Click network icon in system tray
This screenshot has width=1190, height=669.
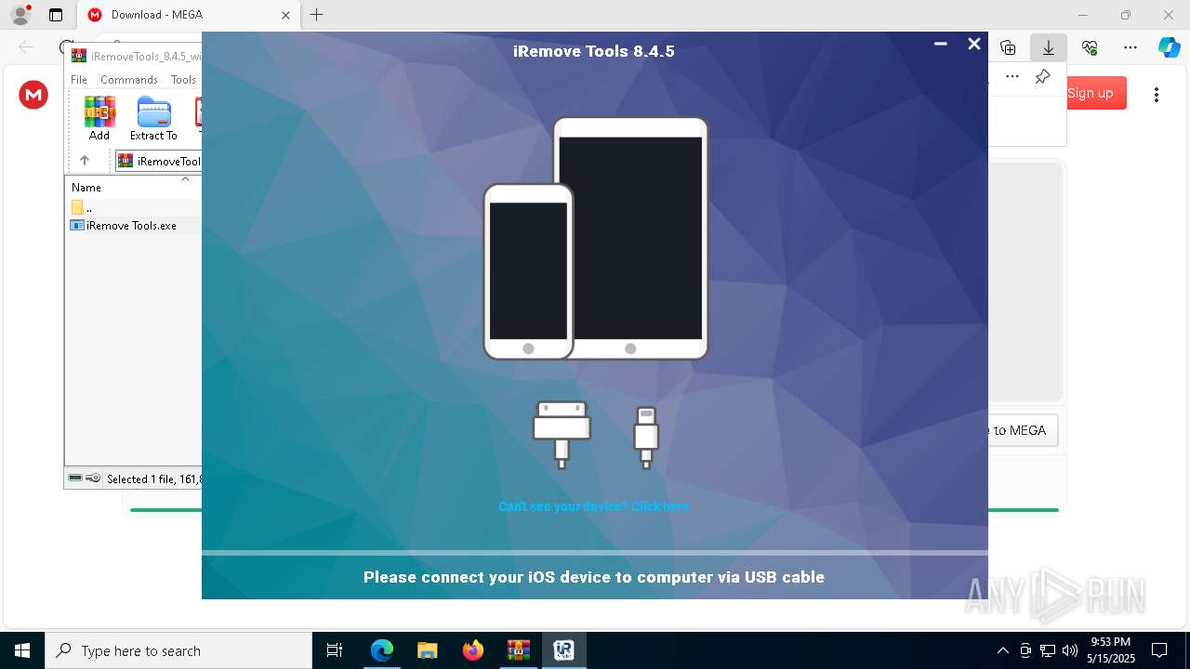[1048, 650]
